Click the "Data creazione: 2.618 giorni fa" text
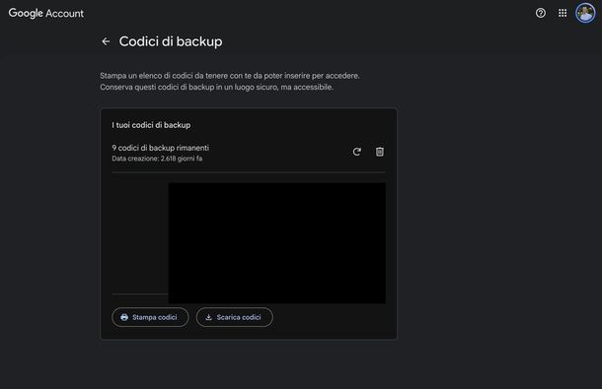Viewport: 602px width, 389px height. coord(157,159)
